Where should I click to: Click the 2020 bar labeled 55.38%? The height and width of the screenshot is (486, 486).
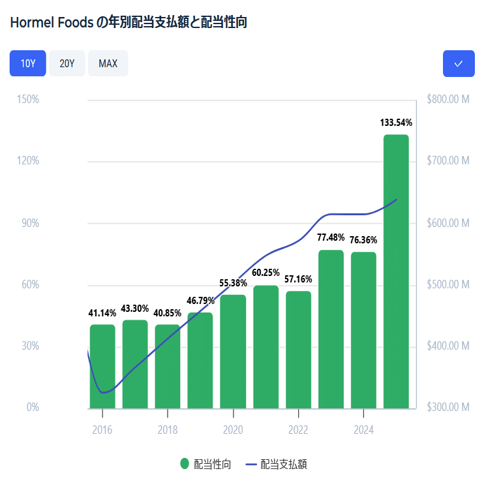coord(233,352)
